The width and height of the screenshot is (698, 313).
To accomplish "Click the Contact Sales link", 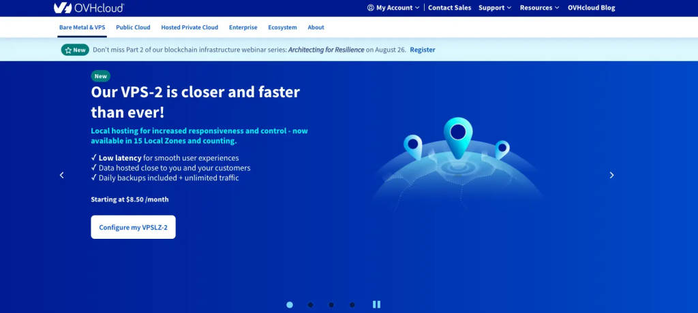I will pyautogui.click(x=450, y=7).
